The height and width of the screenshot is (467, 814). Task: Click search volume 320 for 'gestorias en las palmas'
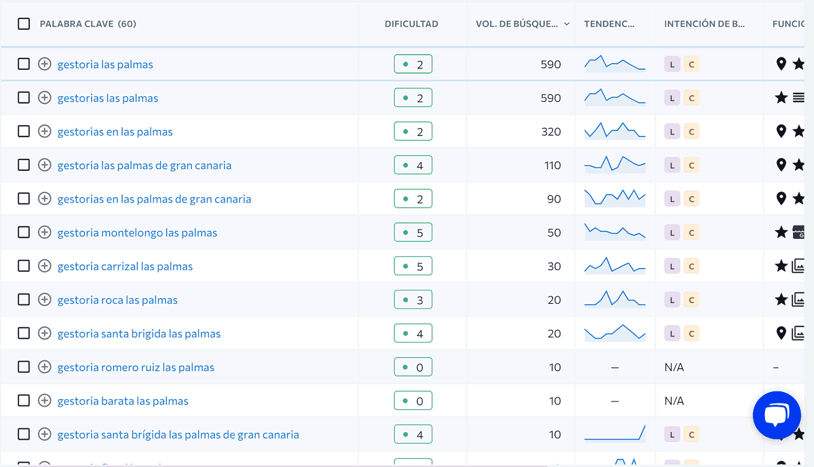coord(551,132)
